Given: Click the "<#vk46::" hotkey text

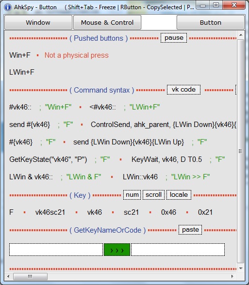Looking at the screenshot, I should tap(102, 107).
